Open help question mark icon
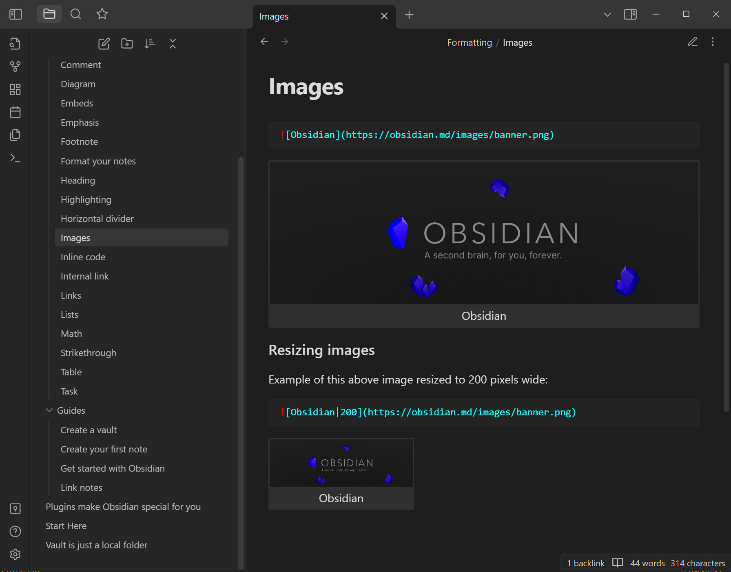Image resolution: width=731 pixels, height=572 pixels. pos(15,531)
